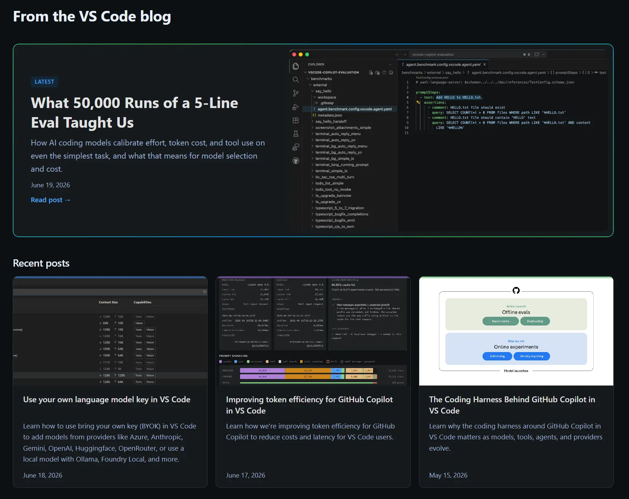The height and width of the screenshot is (499, 629).
Task: Click the green maximize window dot
Action: (307, 55)
